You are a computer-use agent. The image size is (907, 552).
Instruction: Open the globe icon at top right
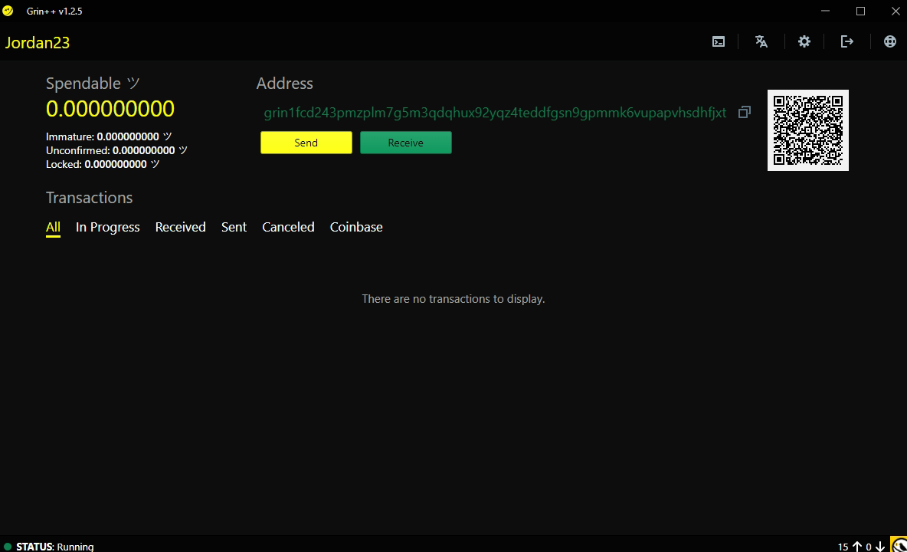[889, 41]
